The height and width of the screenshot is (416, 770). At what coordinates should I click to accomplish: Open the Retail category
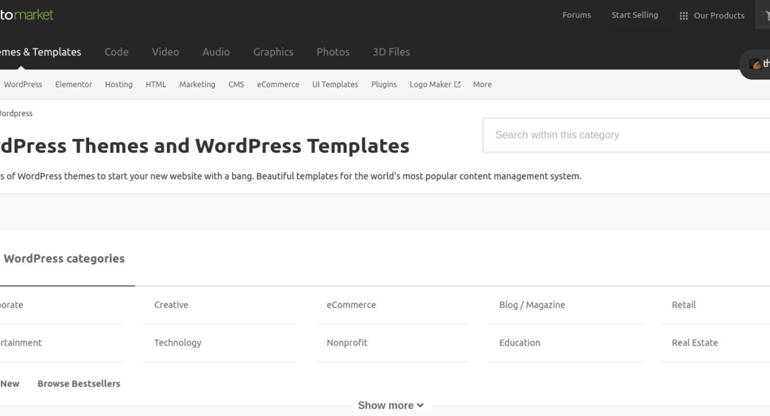click(684, 305)
